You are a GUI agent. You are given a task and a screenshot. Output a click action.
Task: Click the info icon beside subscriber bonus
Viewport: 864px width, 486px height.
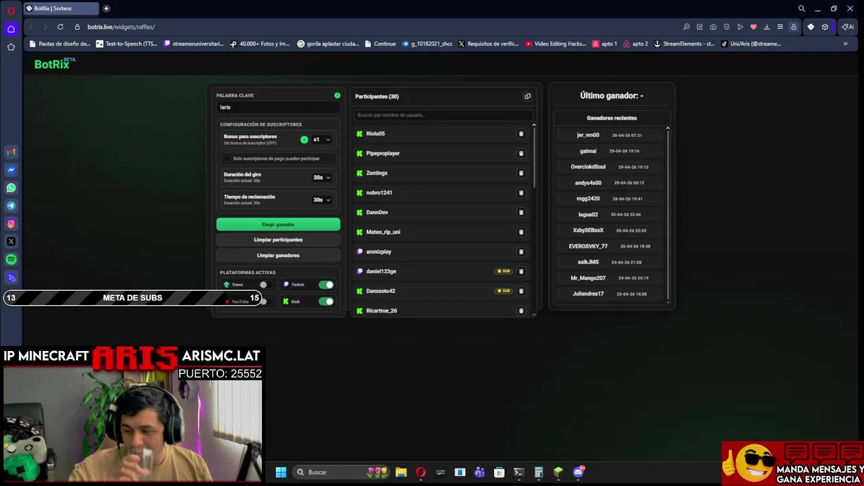click(x=304, y=140)
